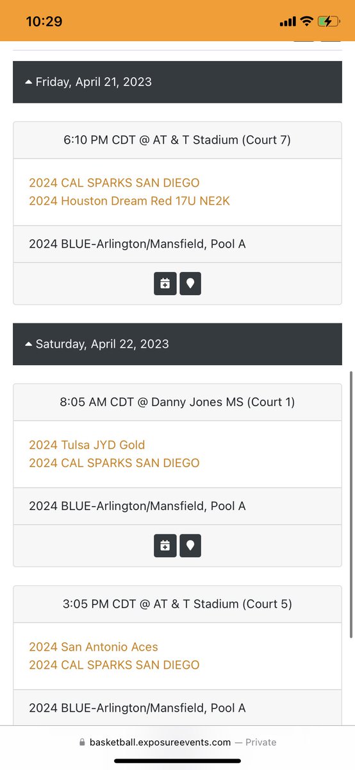The width and height of the screenshot is (355, 770).
Task: Tap the 8:05 AM CDT Danny Jones MS header
Action: coord(177,402)
